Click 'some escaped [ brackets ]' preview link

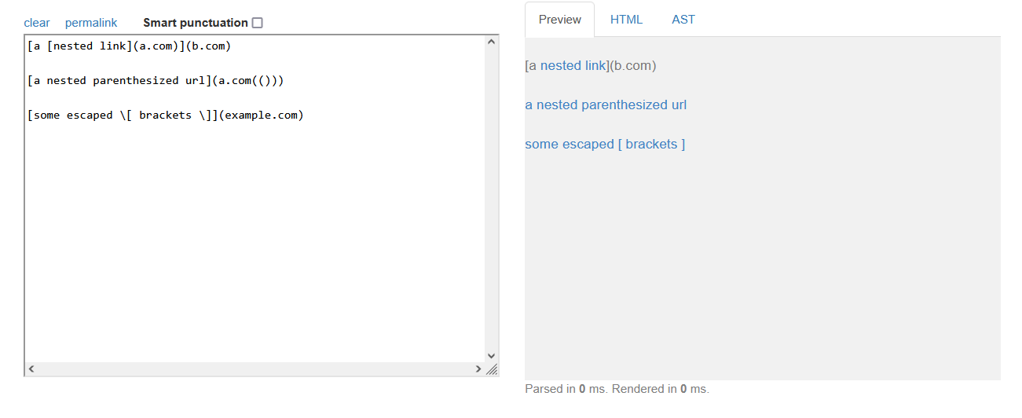605,145
